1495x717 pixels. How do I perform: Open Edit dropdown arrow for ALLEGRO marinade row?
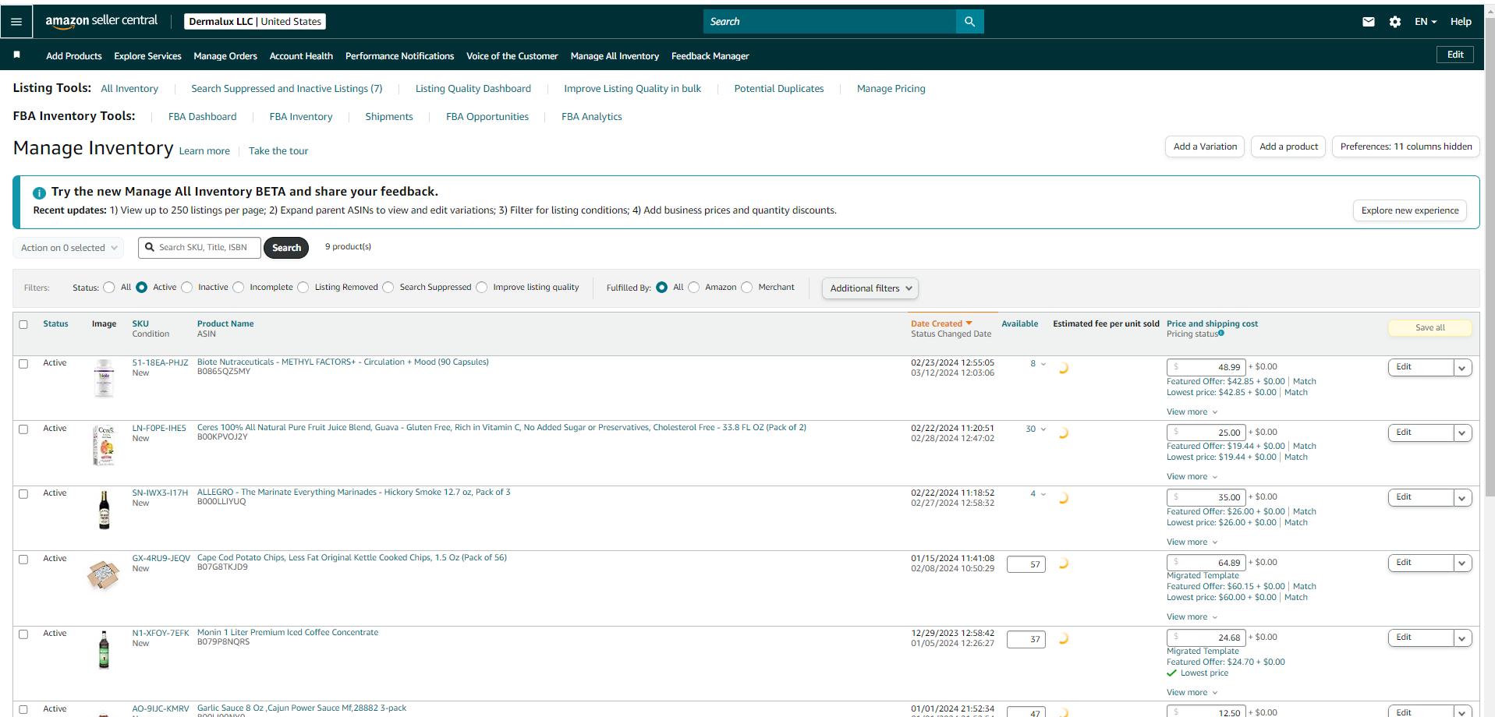coord(1462,498)
